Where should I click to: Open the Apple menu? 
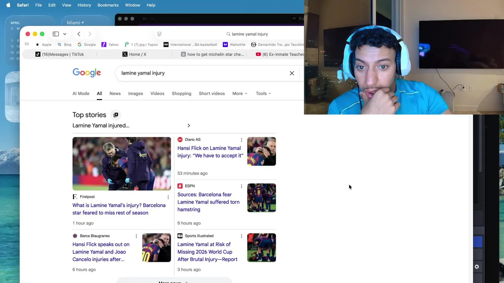point(8,5)
